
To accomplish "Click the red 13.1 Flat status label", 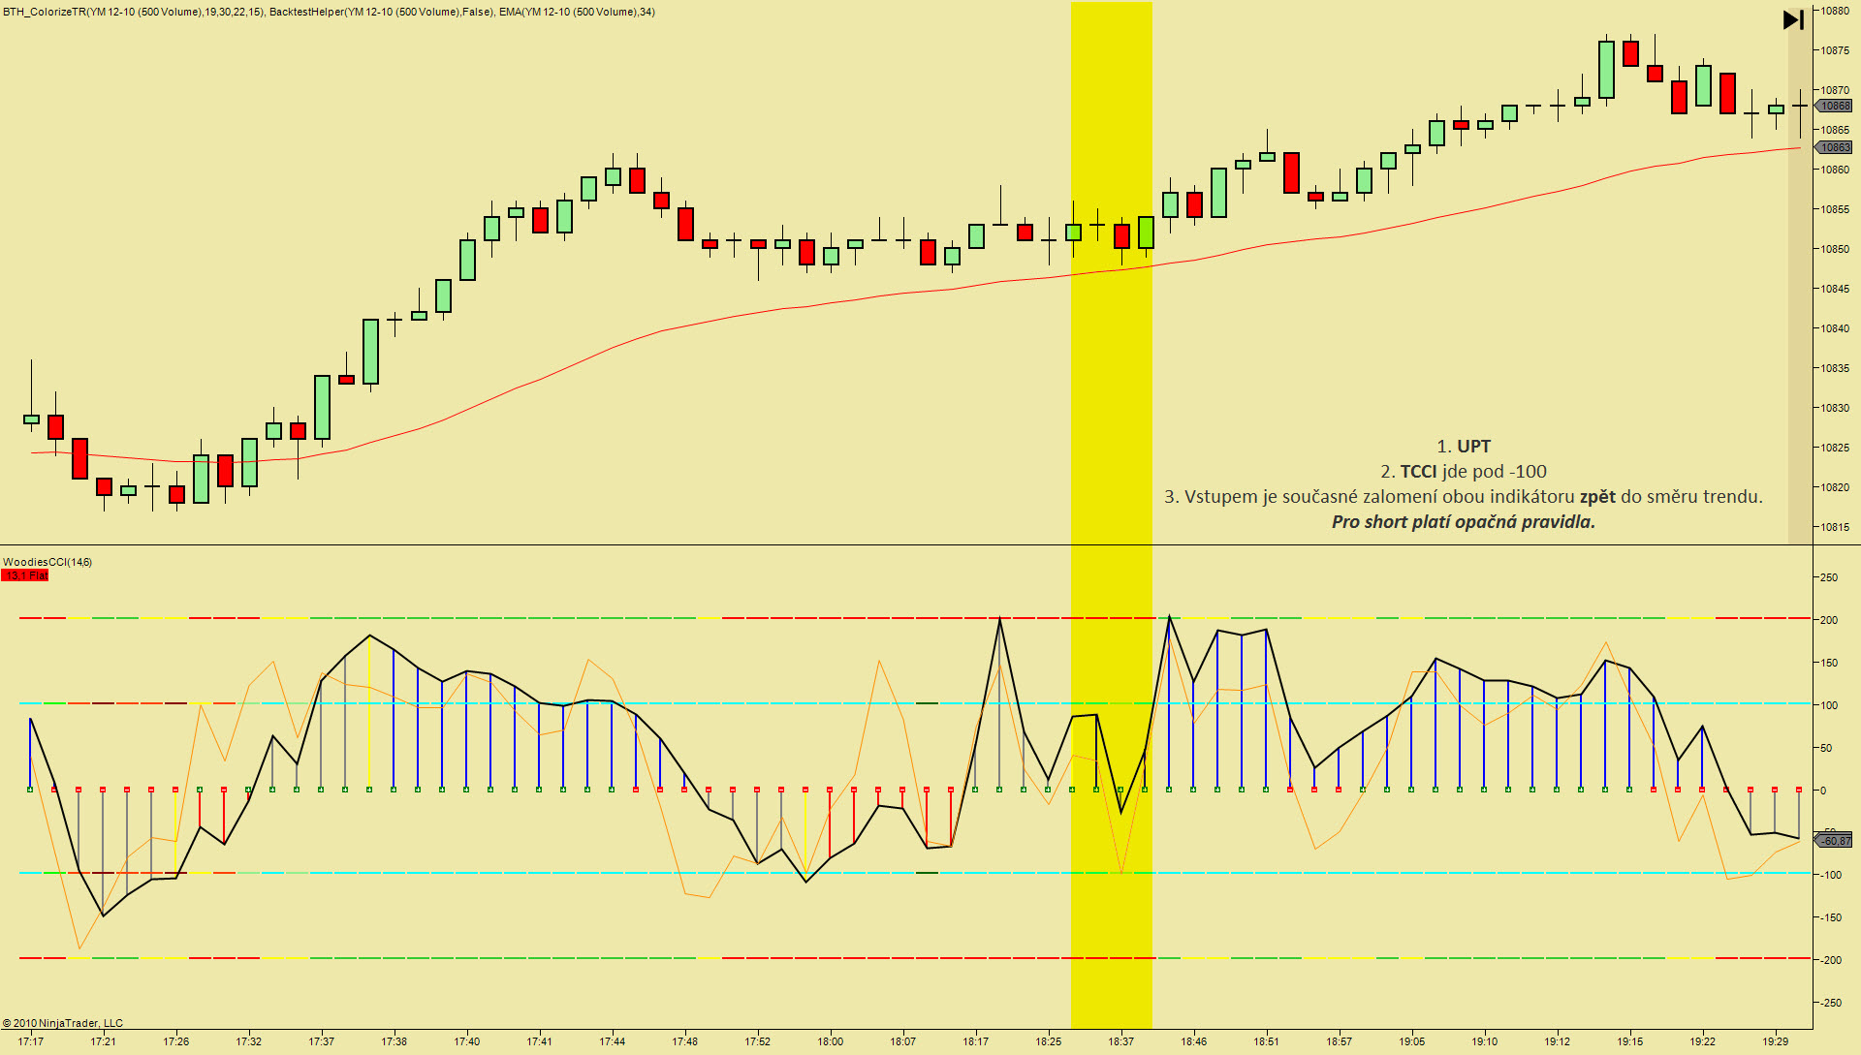I will 24,575.
